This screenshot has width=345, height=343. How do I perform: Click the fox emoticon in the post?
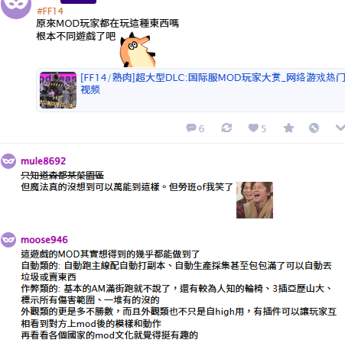click(138, 50)
